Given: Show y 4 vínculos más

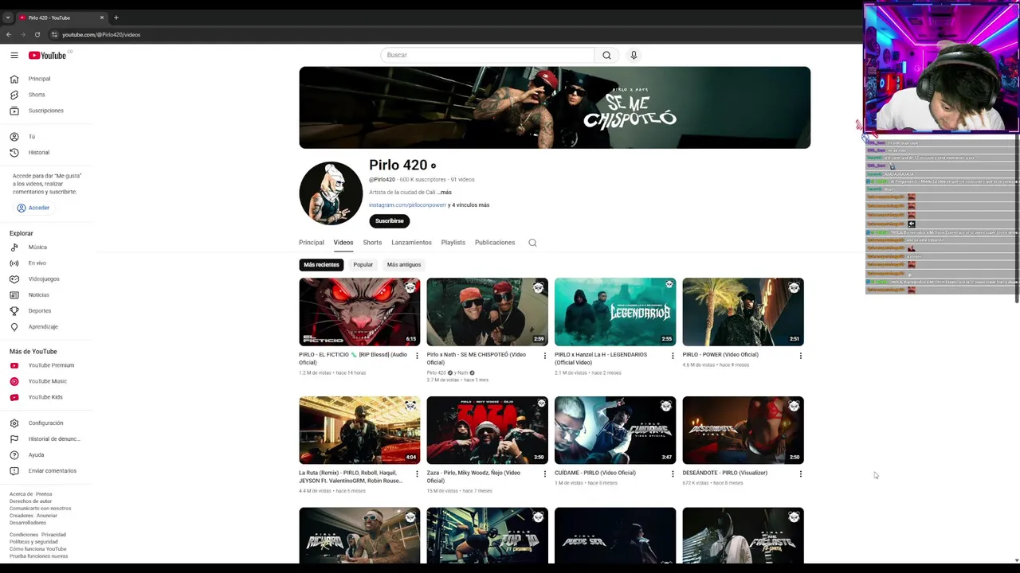Looking at the screenshot, I should point(469,205).
